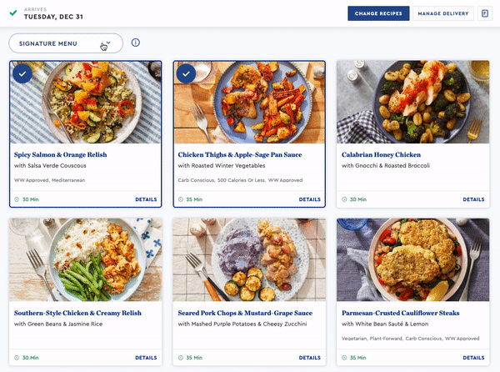Select the Parmesan-Crusted Cauliflower Steaks photo
This screenshot has height=372, width=500.
pyautogui.click(x=413, y=259)
